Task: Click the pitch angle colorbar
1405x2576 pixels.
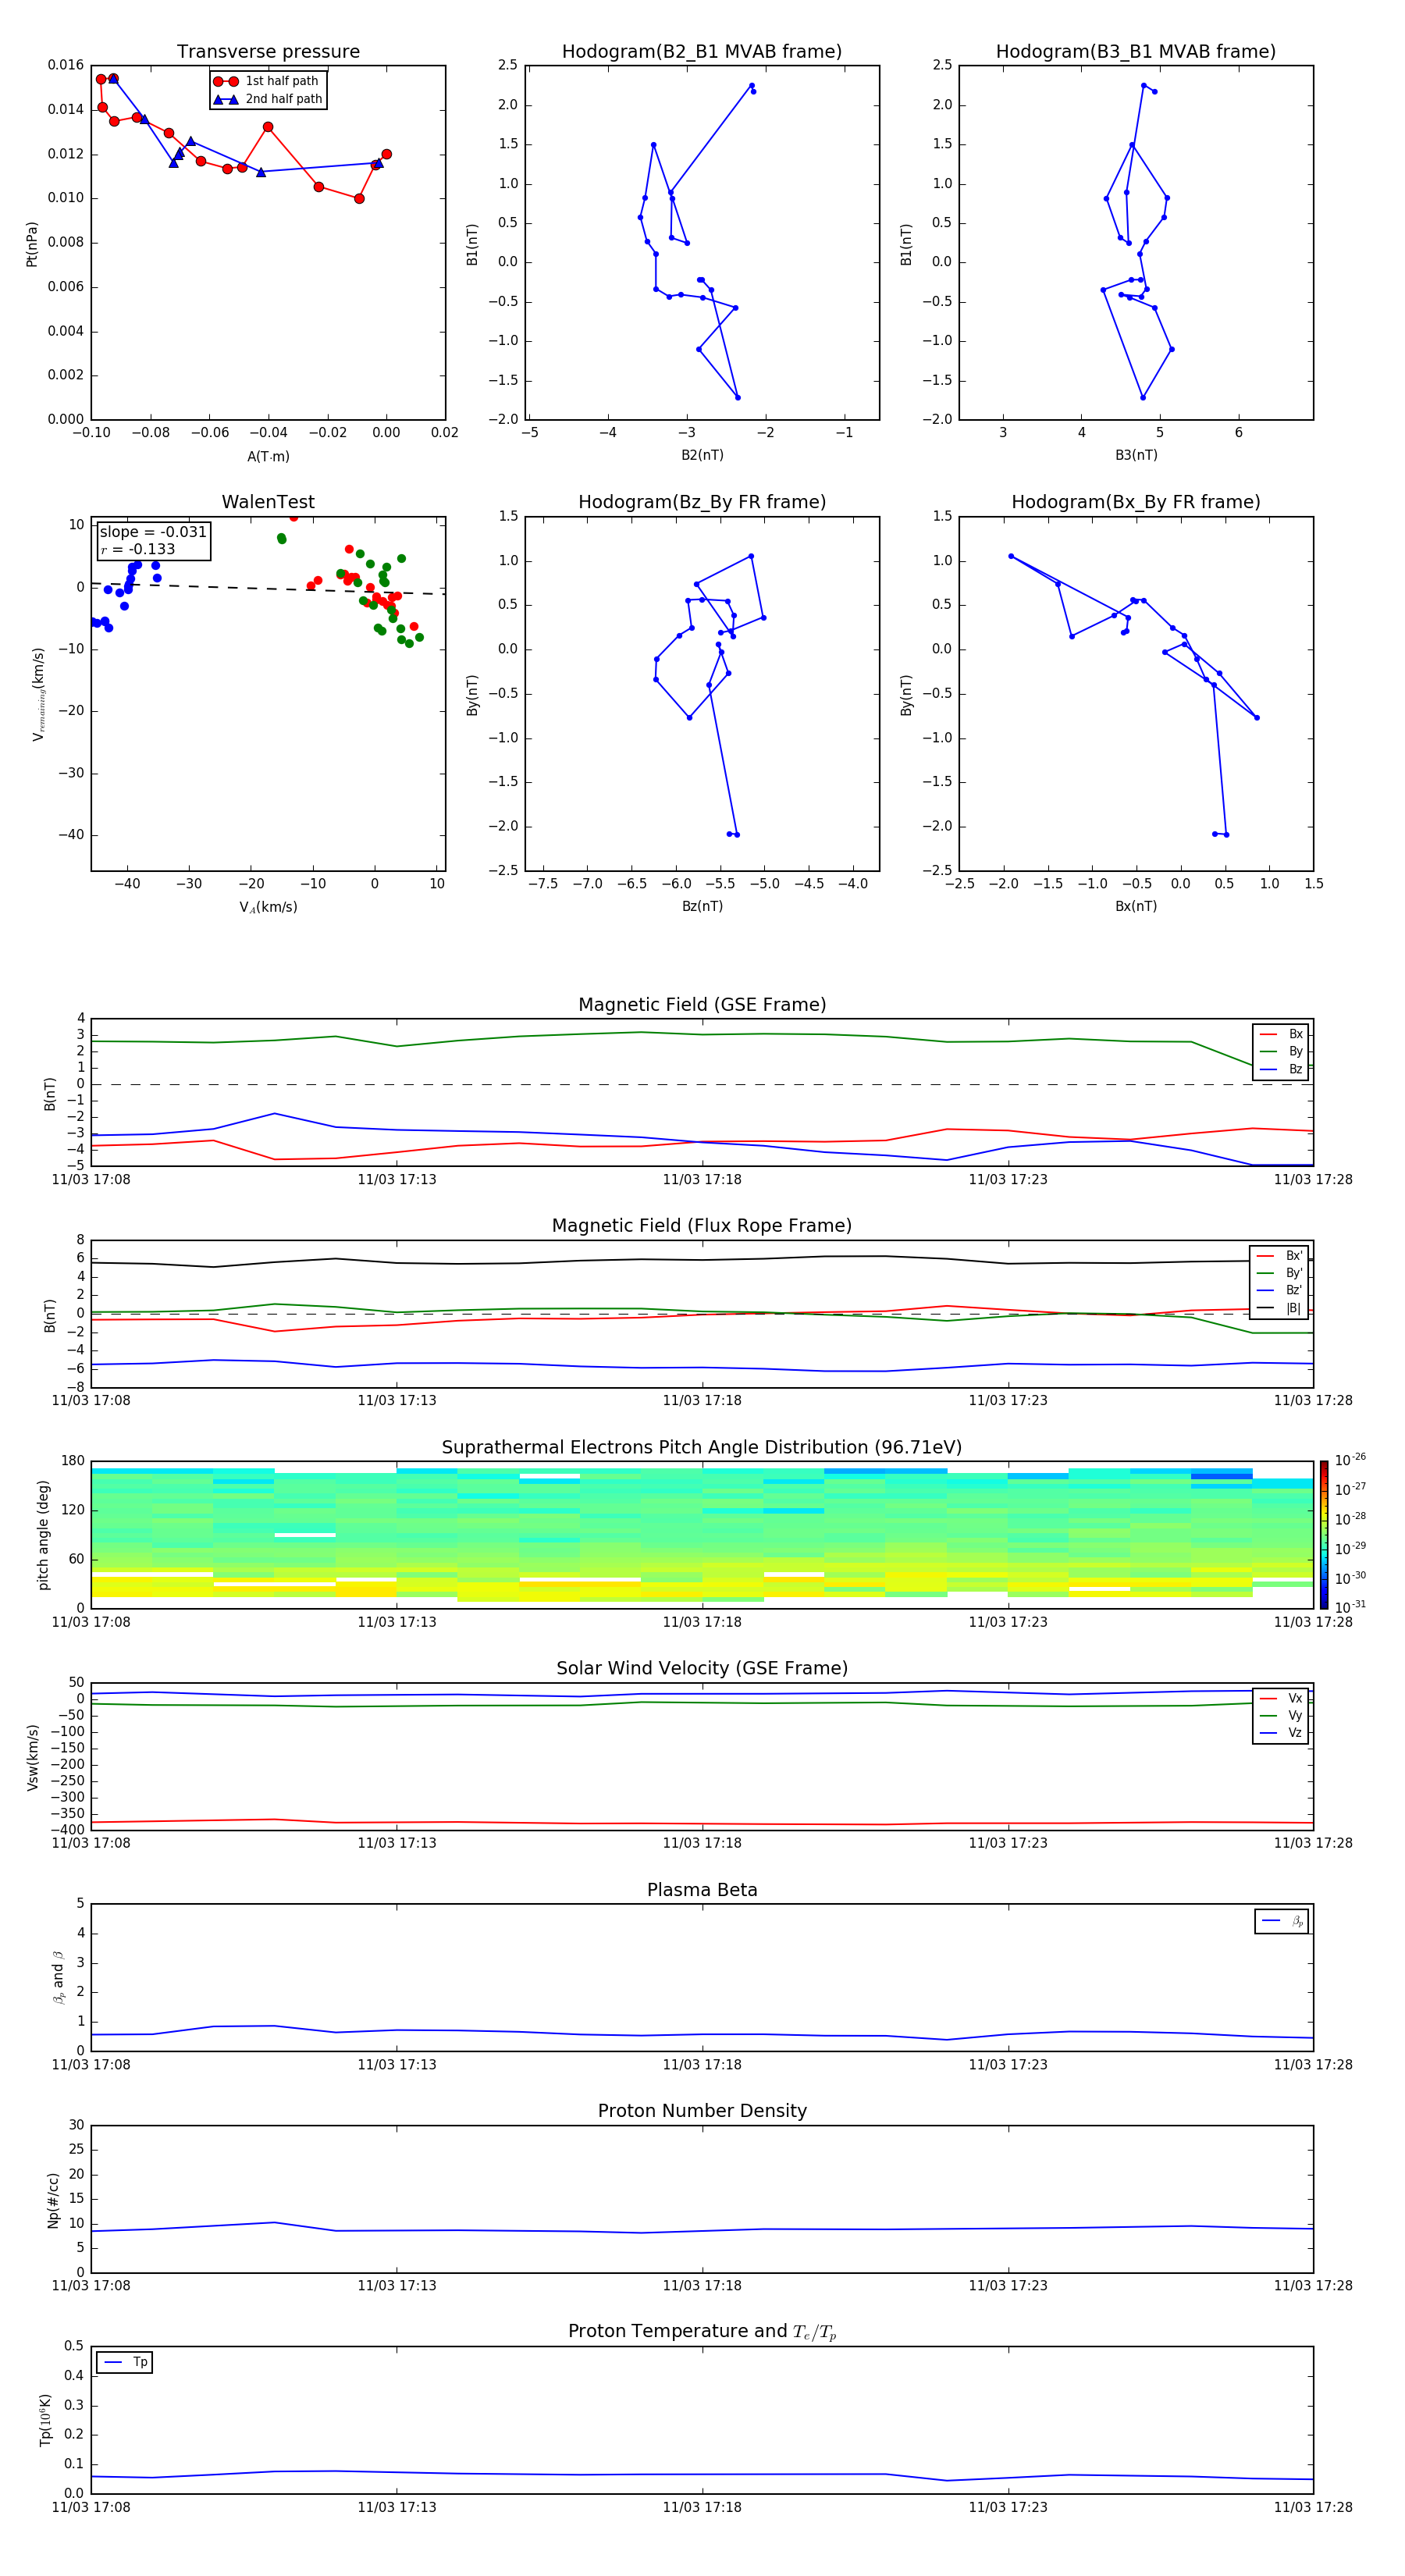Action: (1324, 1535)
